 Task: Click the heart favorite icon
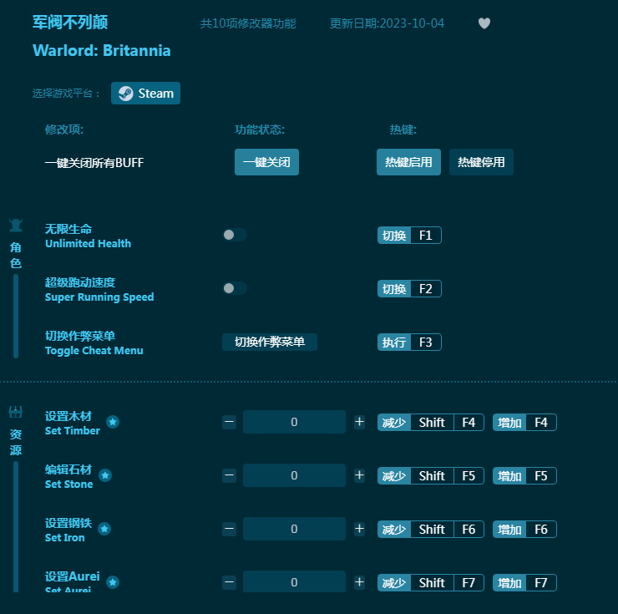pyautogui.click(x=484, y=23)
